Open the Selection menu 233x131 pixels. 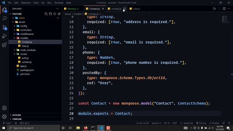click(26, 3)
